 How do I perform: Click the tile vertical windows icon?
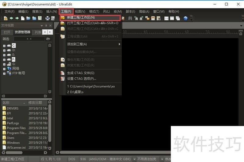172,18
